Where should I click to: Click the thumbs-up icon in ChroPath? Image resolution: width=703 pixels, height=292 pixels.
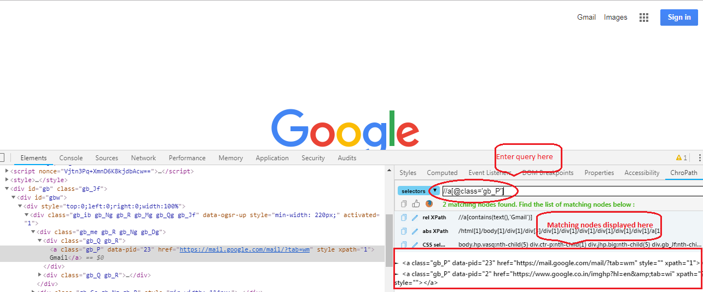416,204
